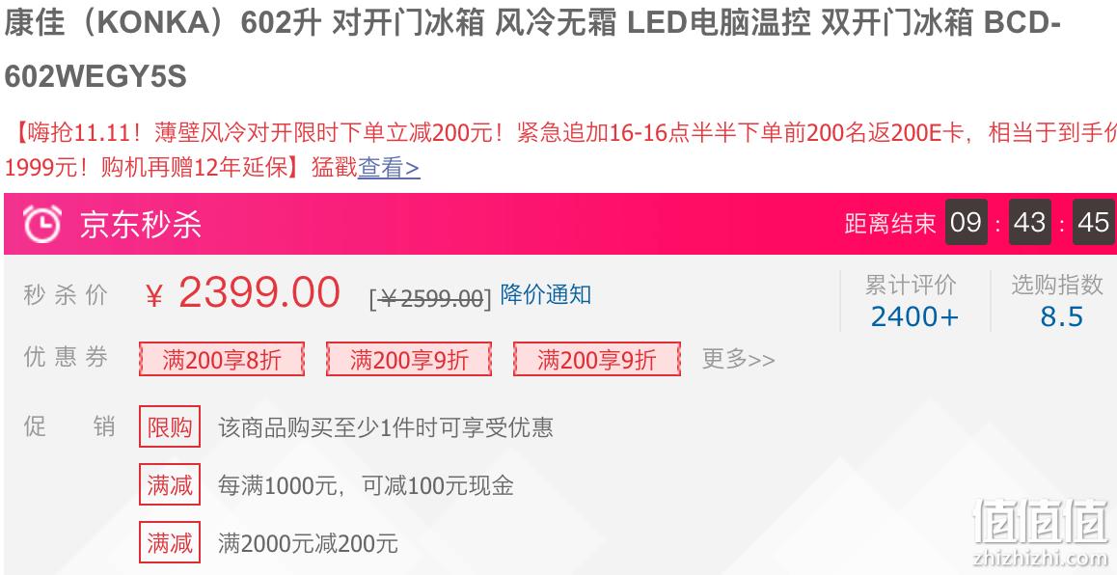Click the second 满减 tag by 满2000元减200元

[x=170, y=543]
